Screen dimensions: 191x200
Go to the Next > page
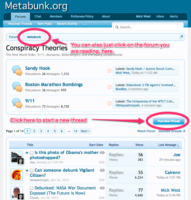click(85, 131)
